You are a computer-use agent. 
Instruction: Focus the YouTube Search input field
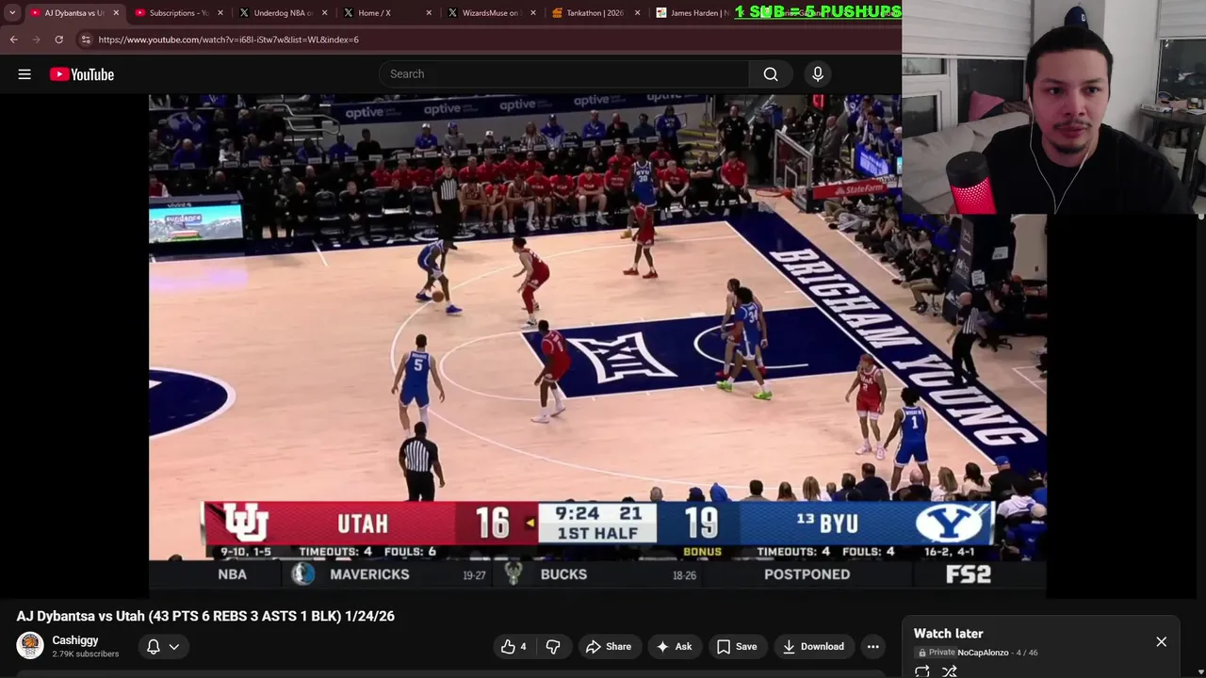[564, 74]
